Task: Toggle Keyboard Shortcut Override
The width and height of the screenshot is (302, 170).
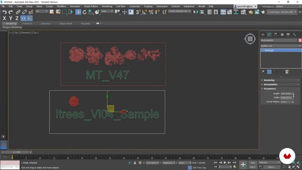Action: click(x=131, y=12)
